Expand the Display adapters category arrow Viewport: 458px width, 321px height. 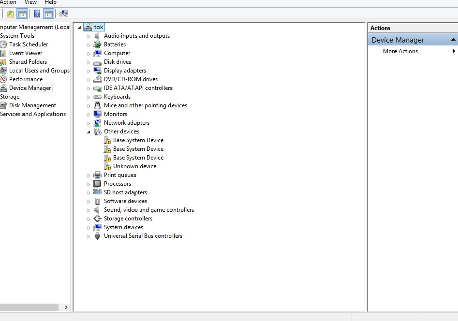(89, 71)
